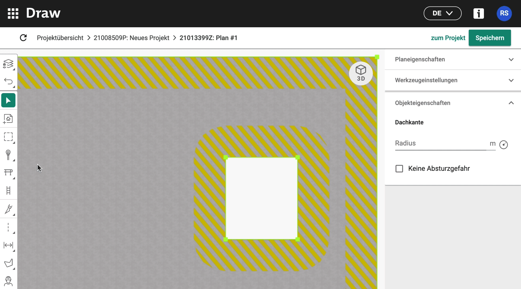The image size is (521, 289).
Task: Open the RS user profile avatar
Action: pyautogui.click(x=504, y=13)
